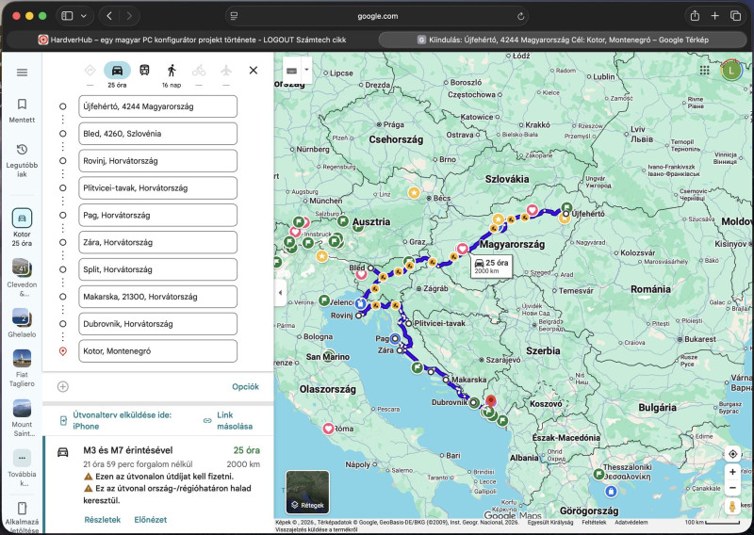Expand Safari sidebar dropdown chevron

pos(84,16)
